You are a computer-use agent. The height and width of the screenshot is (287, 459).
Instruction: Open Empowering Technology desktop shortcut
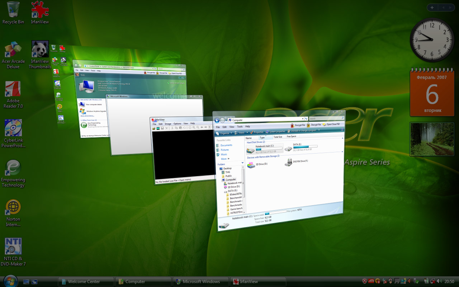point(13,173)
